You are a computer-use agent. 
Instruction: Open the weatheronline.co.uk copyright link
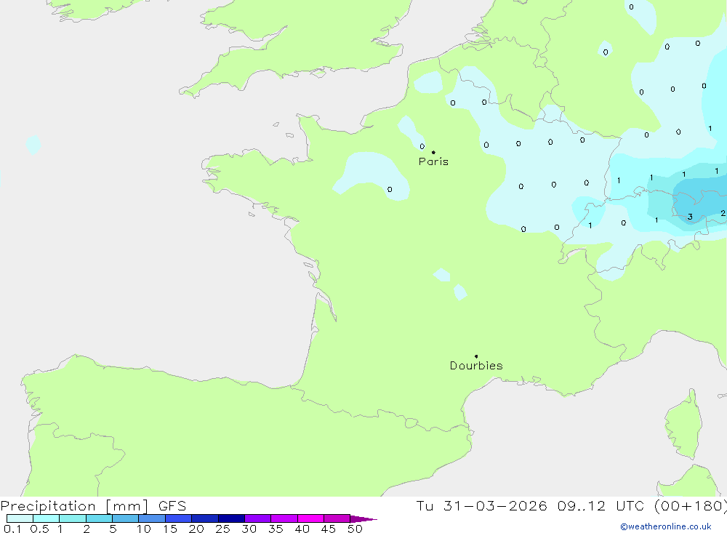pyautogui.click(x=666, y=526)
